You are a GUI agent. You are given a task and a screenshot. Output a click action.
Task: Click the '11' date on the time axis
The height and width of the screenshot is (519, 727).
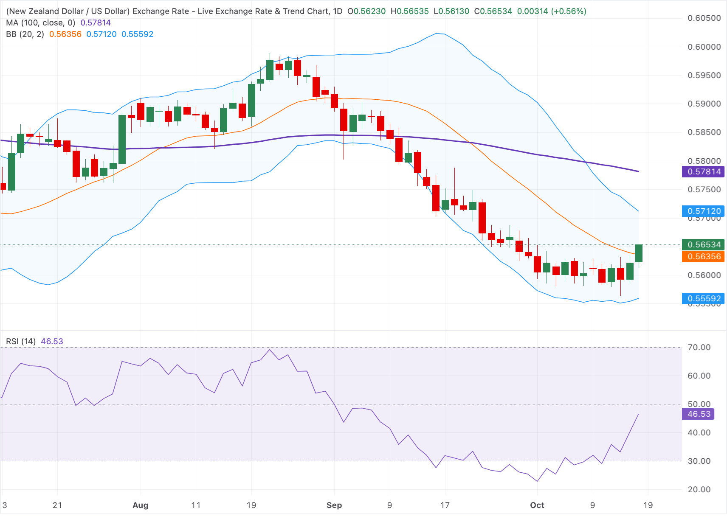coord(196,505)
